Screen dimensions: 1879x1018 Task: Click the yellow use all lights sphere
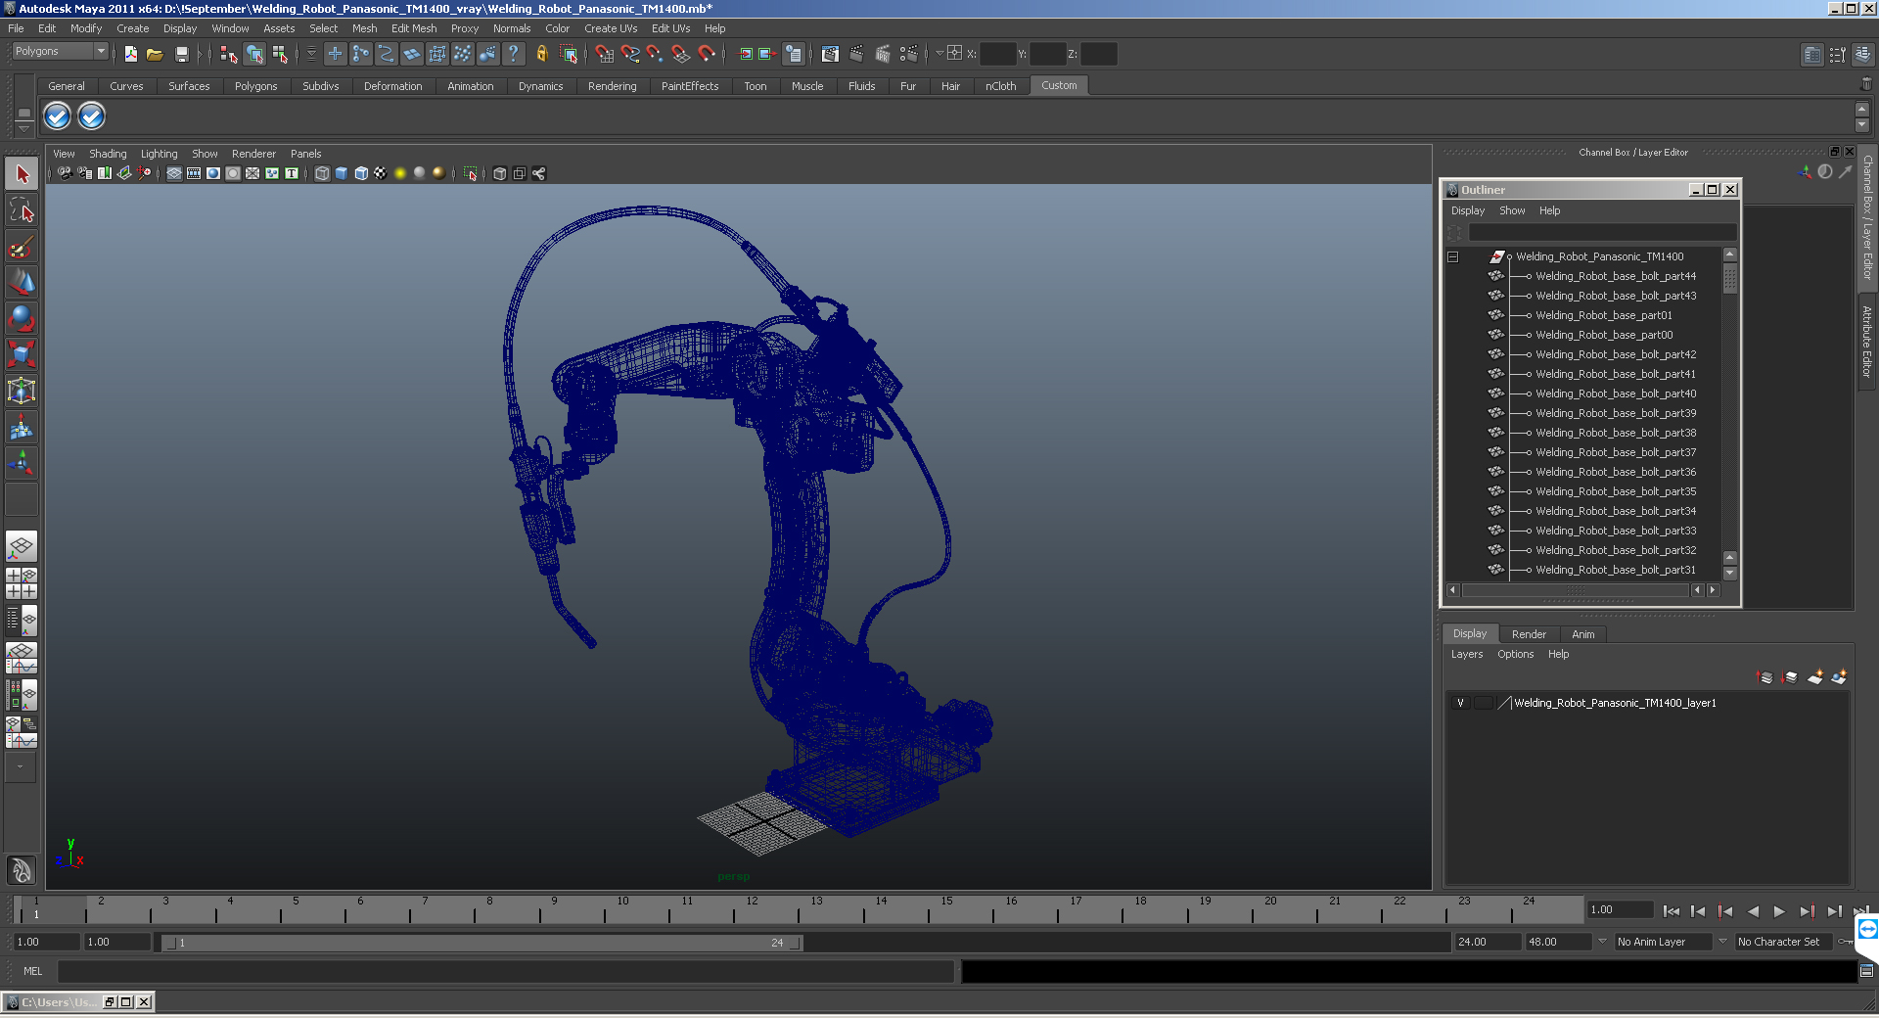pyautogui.click(x=399, y=173)
